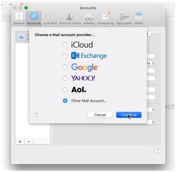
Task: Open the General preferences pane
Action: click(19, 18)
